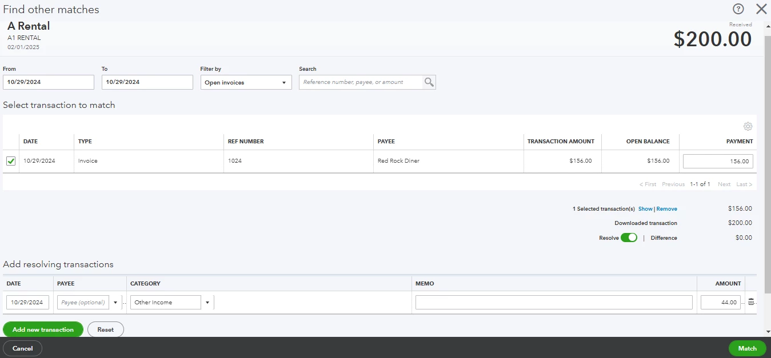Sort by the Date column header
The image size is (771, 358).
30,141
